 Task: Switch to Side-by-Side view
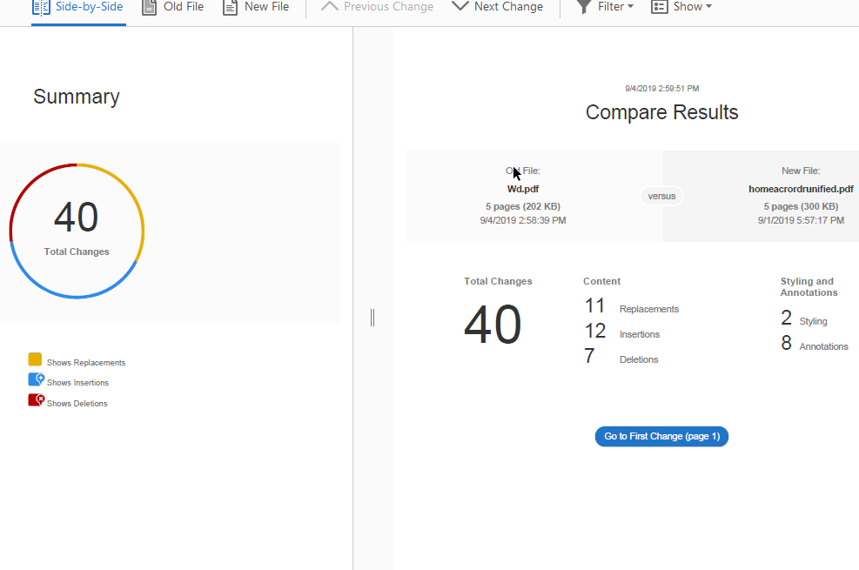[78, 7]
